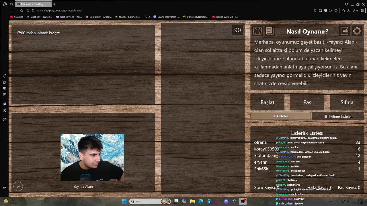Click the pinboard icon in address bar
Screen dimensions: 367x206
point(315,11)
